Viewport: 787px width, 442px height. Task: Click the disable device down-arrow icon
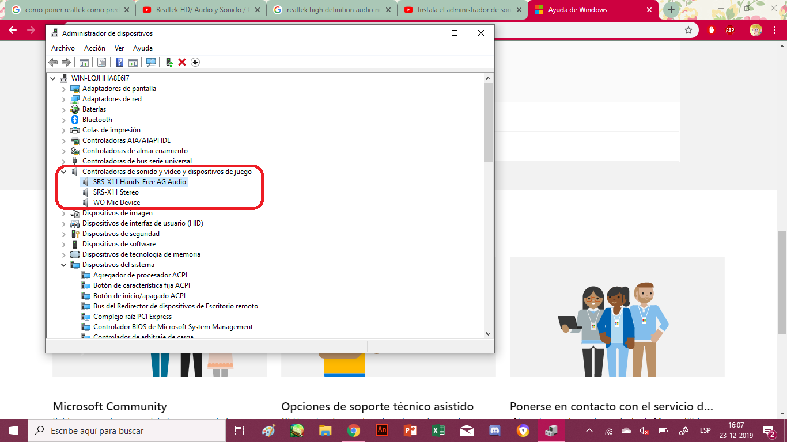tap(195, 62)
